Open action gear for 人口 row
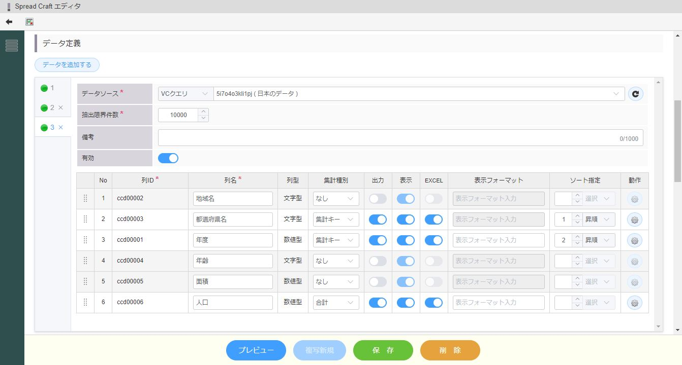 click(x=634, y=303)
